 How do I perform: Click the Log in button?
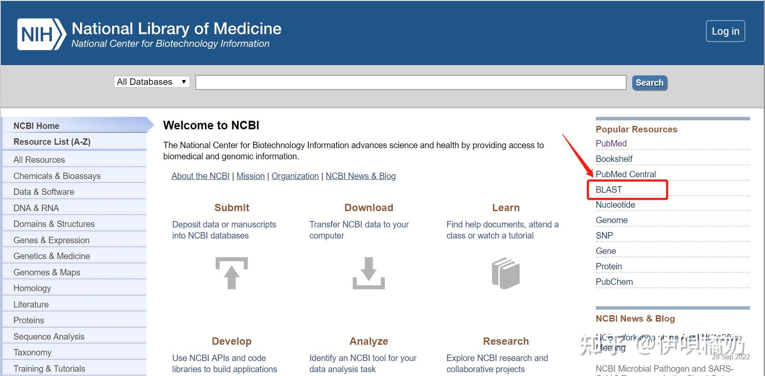tap(725, 31)
